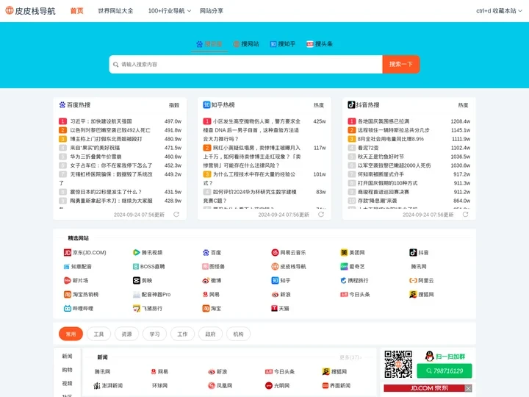Viewport: 529px width, 397px height.
Task: Refresh the 知乎热榜 list
Action: tap(321, 215)
